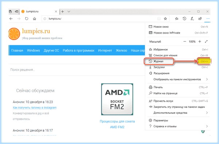Open Параметры settings menu entry
This screenshot has width=219, height=144.
178,120
